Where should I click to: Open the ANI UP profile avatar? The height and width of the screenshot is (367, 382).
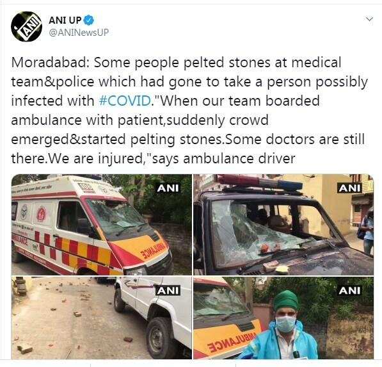tap(26, 26)
